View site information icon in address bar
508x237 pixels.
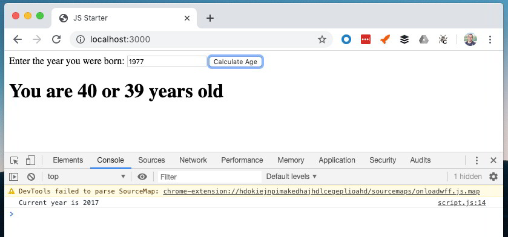click(x=81, y=39)
